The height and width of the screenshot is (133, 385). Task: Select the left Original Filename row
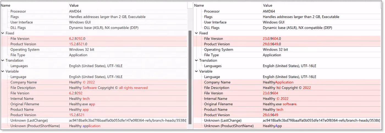coord(94,104)
